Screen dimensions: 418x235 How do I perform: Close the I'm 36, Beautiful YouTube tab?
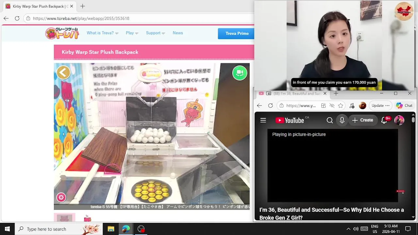point(325,93)
